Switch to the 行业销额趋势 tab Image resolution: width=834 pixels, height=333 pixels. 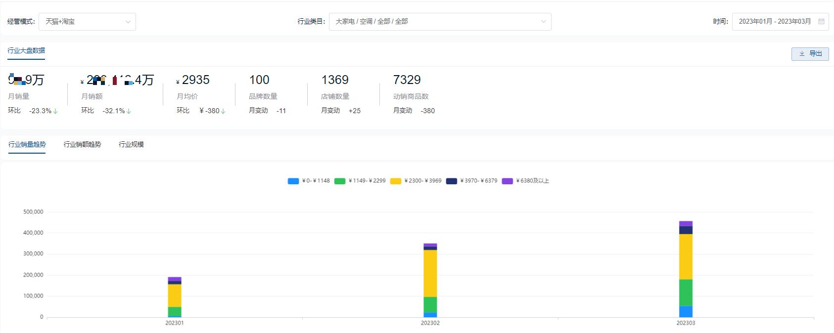tap(82, 145)
